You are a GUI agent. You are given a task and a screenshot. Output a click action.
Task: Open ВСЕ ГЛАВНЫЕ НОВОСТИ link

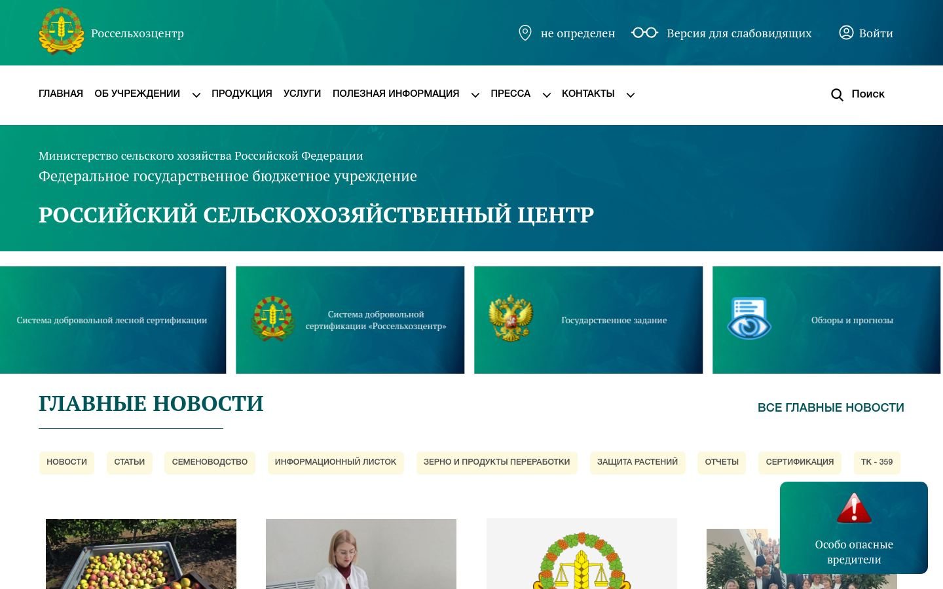830,408
